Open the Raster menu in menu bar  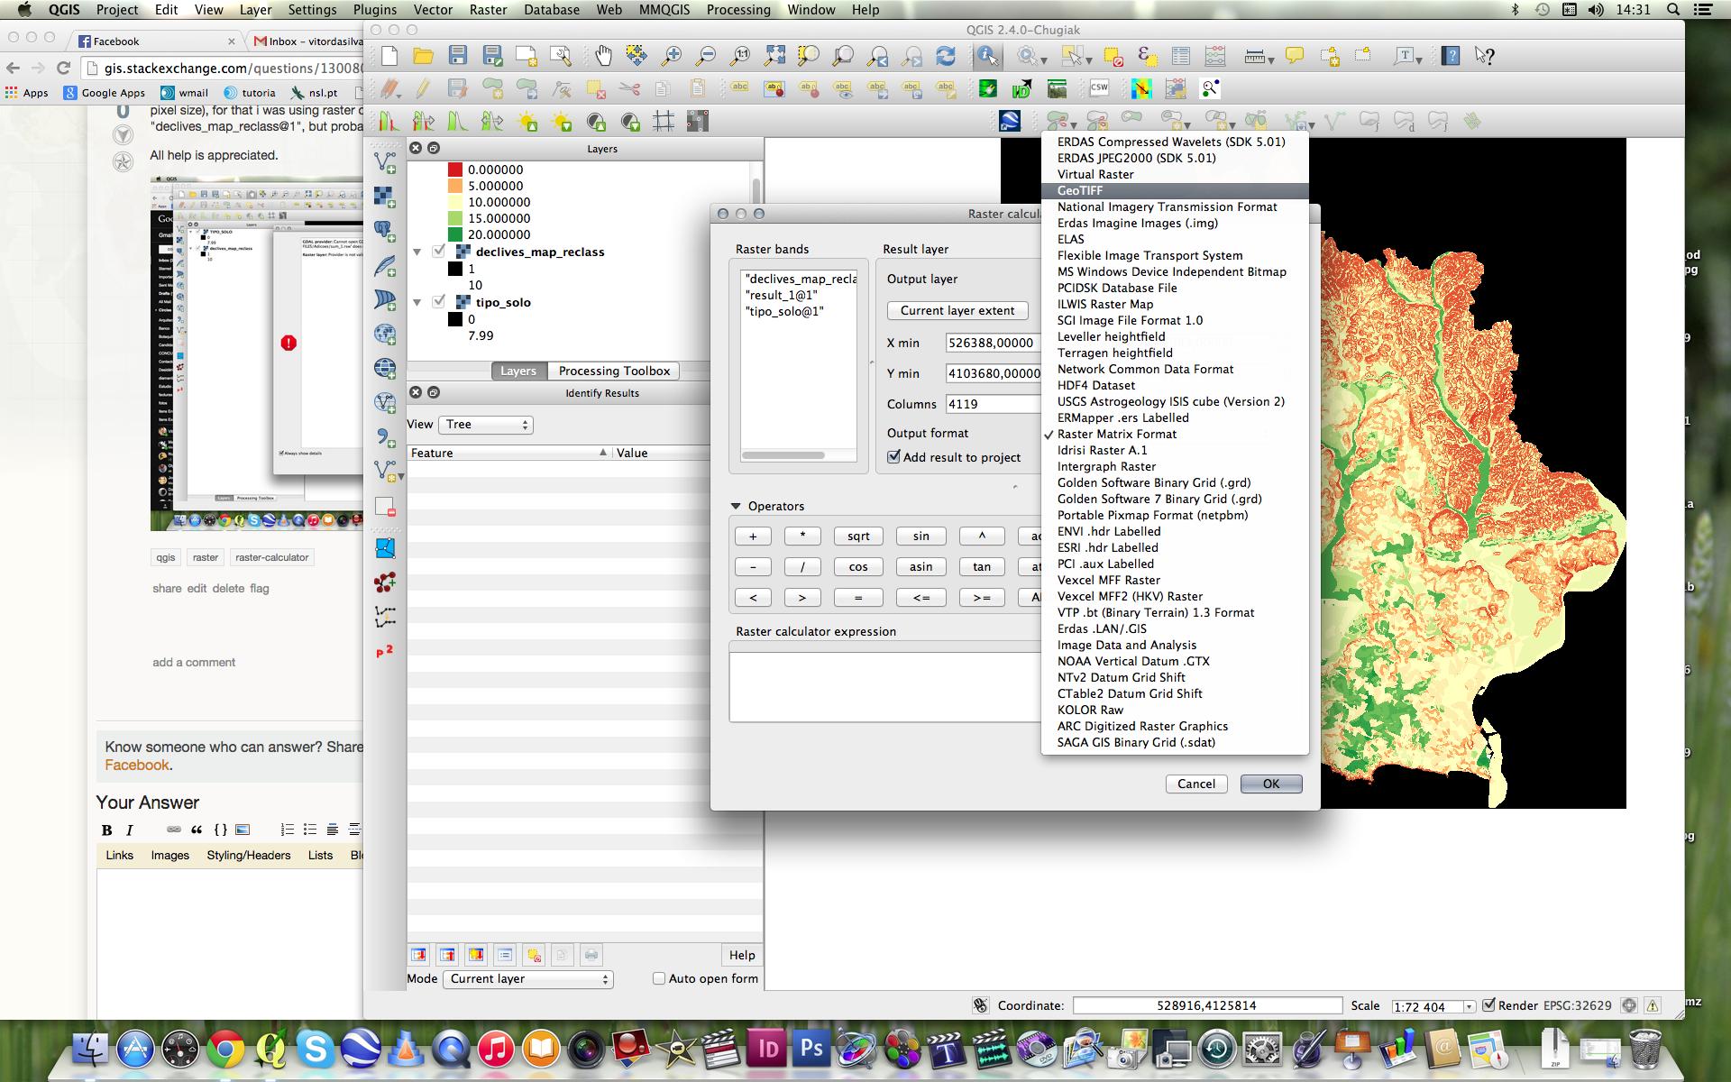[487, 10]
